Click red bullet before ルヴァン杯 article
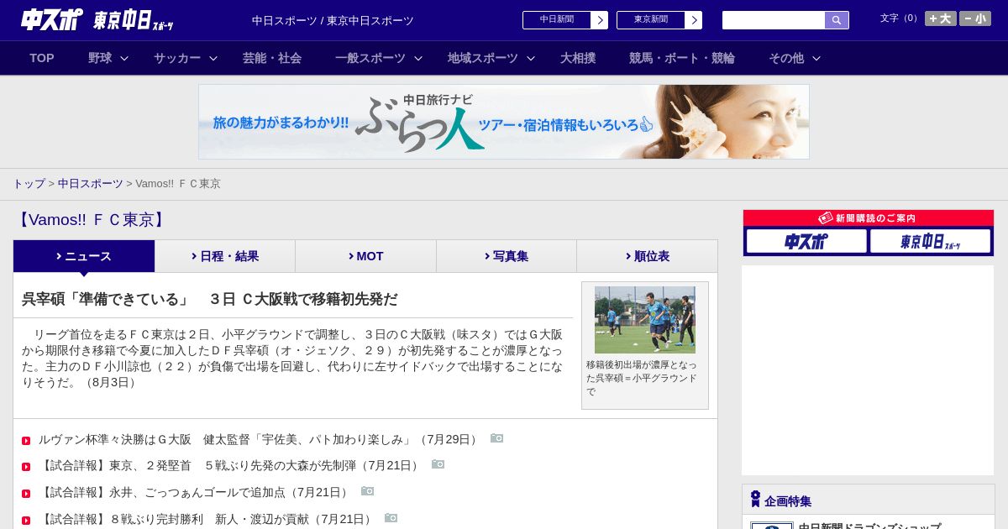This screenshot has width=1008, height=529. 26,441
